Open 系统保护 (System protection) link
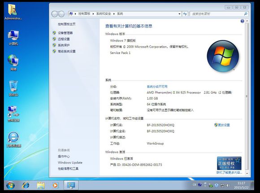The height and width of the screenshot is (193, 260). pyautogui.click(x=64, y=45)
